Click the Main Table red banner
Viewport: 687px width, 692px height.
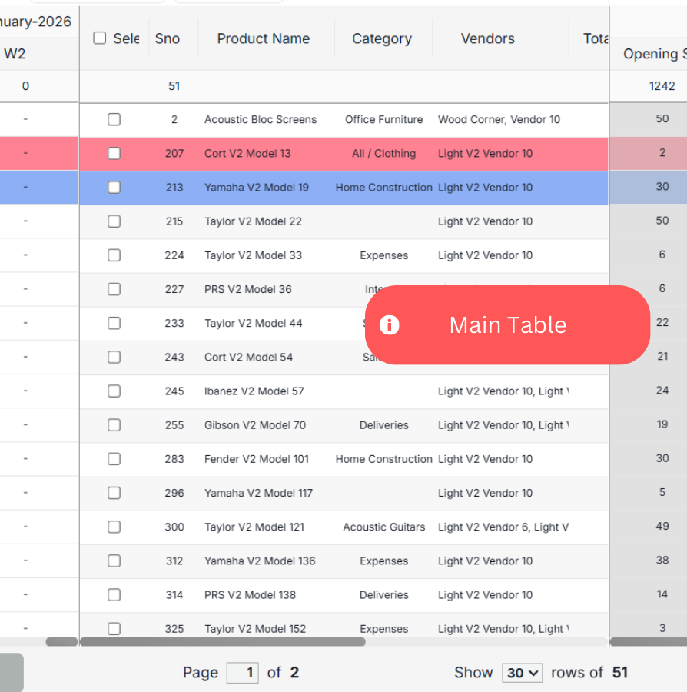tap(507, 325)
